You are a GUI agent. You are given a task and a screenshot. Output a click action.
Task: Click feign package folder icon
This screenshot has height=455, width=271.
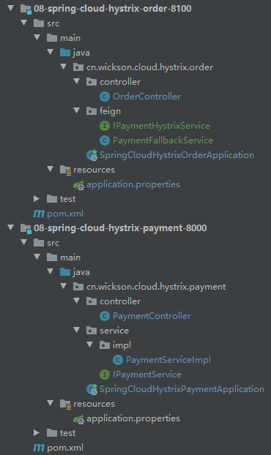click(92, 111)
